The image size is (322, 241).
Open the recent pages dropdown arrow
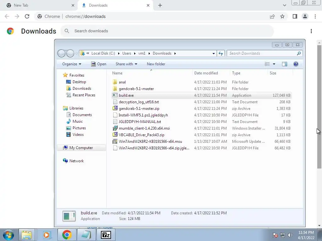(77, 53)
